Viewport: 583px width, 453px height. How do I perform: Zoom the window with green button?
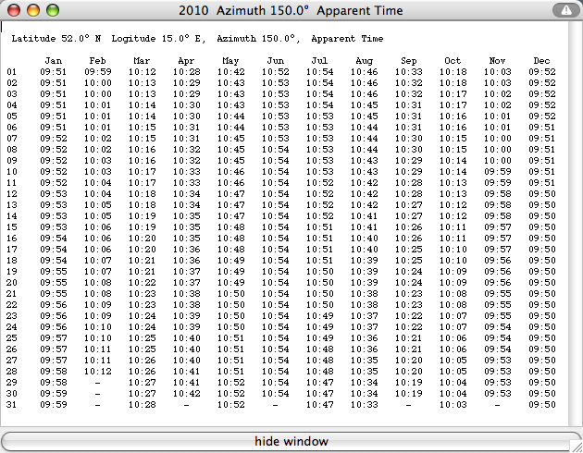click(x=53, y=10)
